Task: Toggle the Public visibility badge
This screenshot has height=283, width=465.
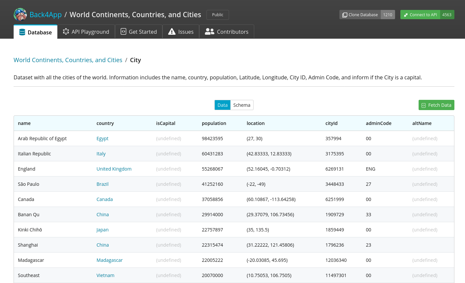Action: 217,15
